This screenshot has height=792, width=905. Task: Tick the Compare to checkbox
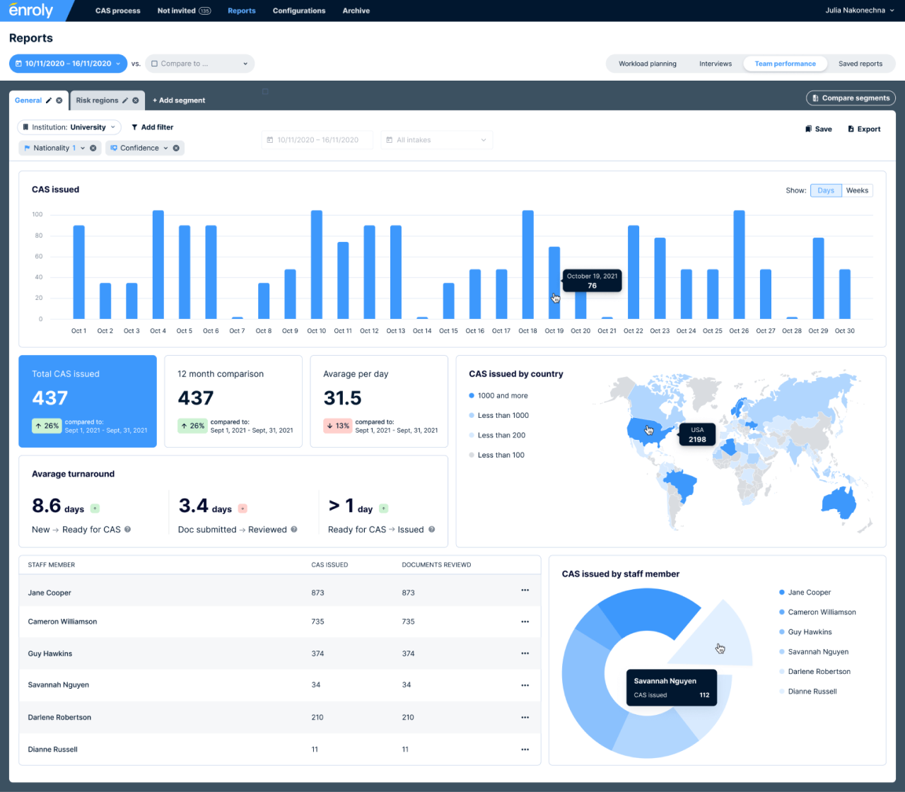pyautogui.click(x=155, y=64)
